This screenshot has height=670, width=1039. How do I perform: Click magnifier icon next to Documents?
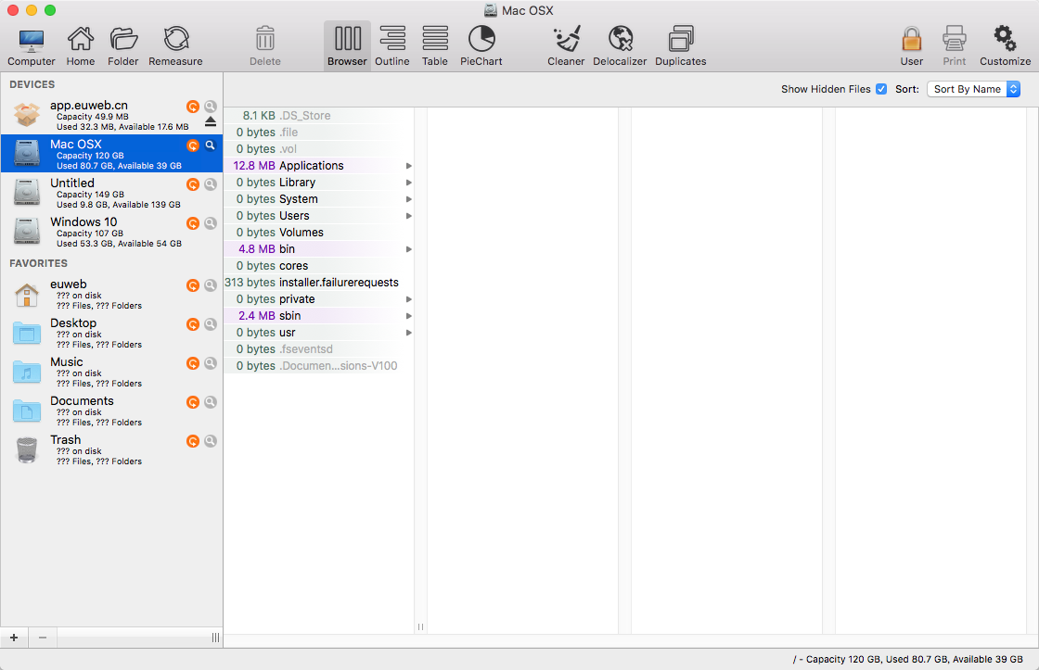(x=210, y=402)
